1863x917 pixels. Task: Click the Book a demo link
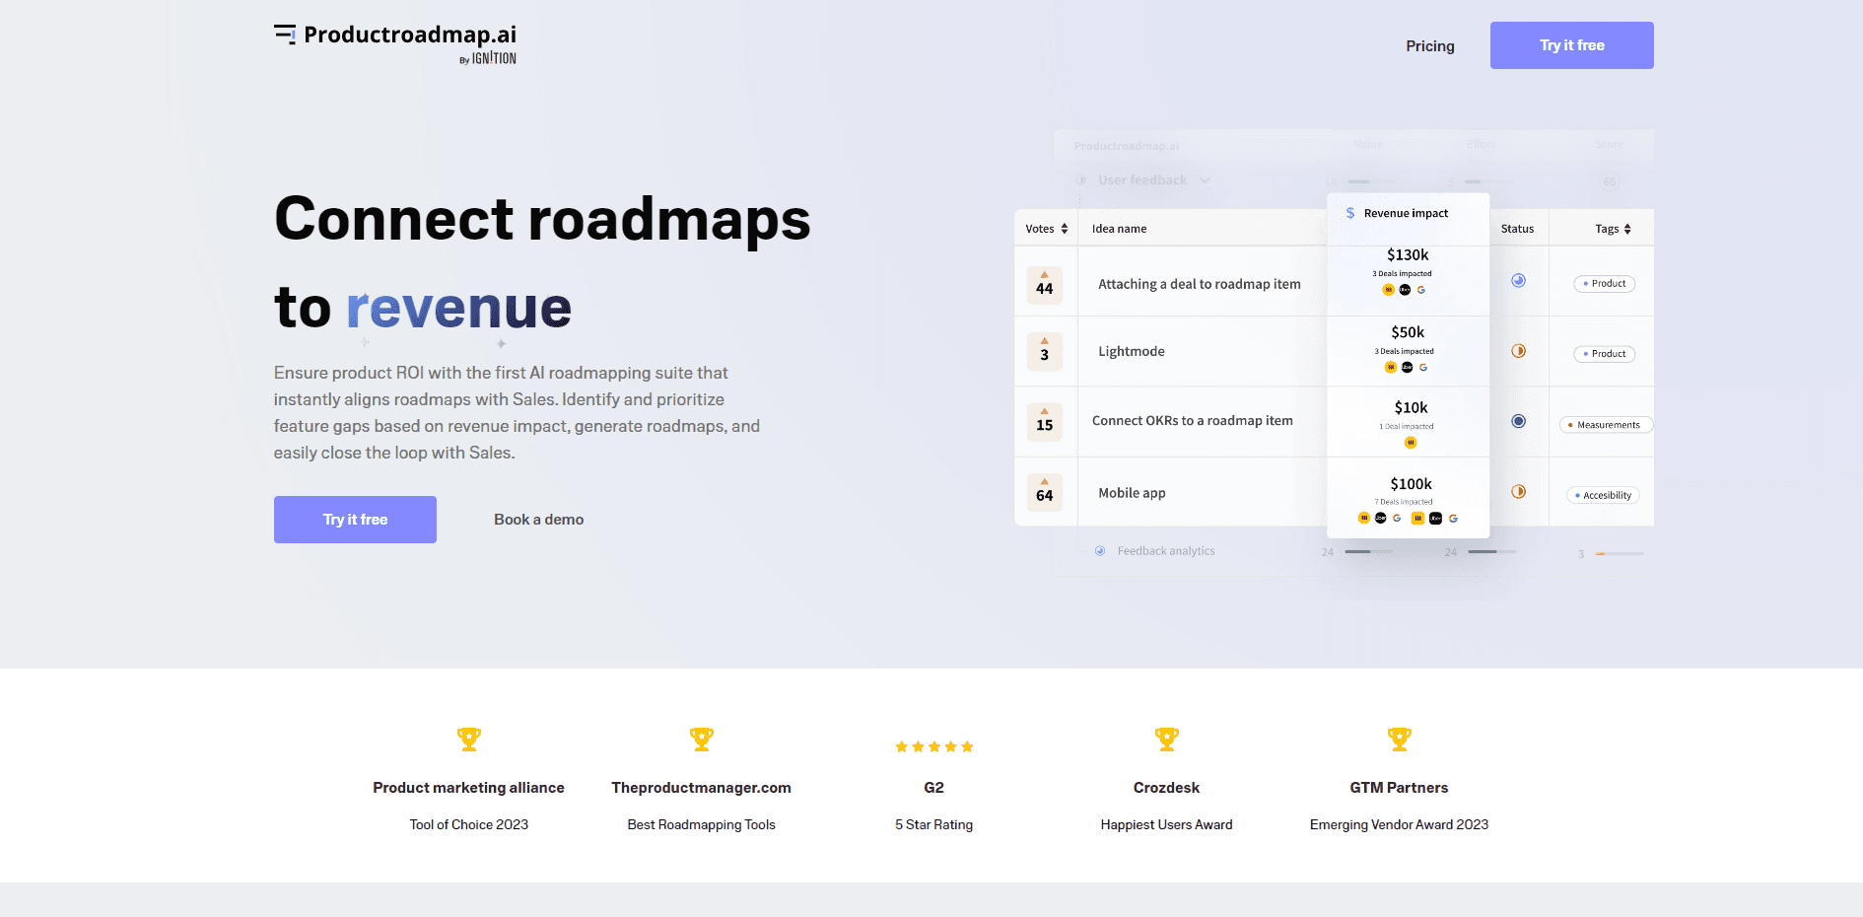[538, 519]
